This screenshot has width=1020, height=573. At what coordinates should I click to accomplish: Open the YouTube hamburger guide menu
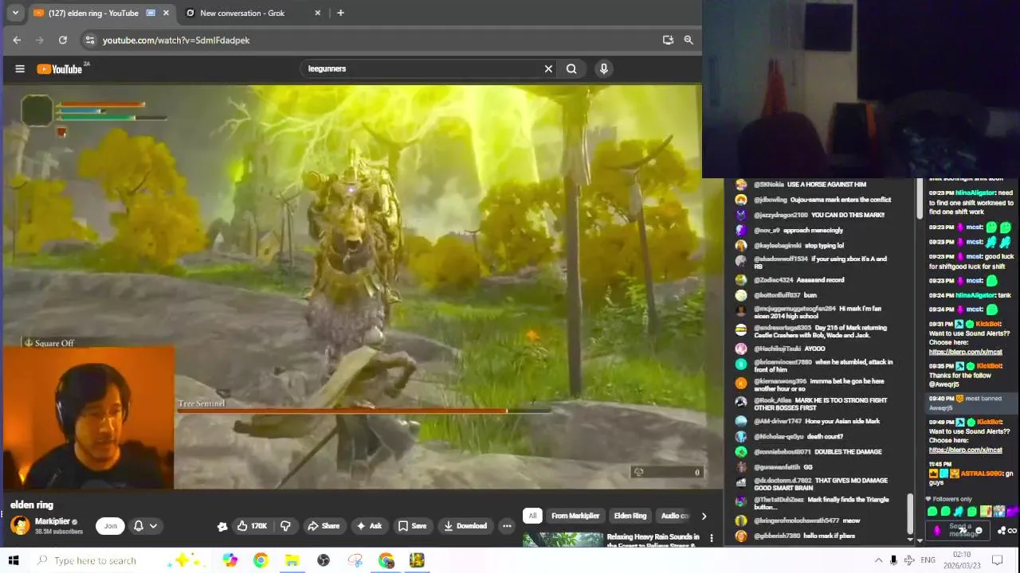(20, 68)
